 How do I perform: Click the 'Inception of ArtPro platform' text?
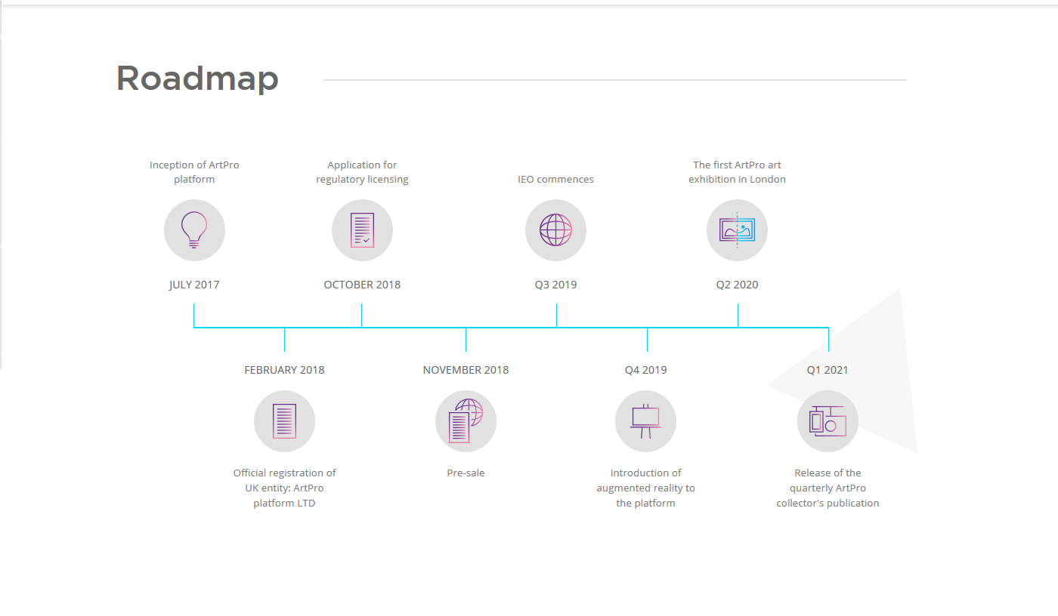(x=194, y=172)
